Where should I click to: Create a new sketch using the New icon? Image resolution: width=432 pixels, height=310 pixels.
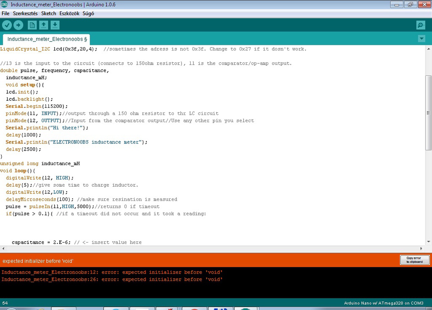[x=32, y=25]
